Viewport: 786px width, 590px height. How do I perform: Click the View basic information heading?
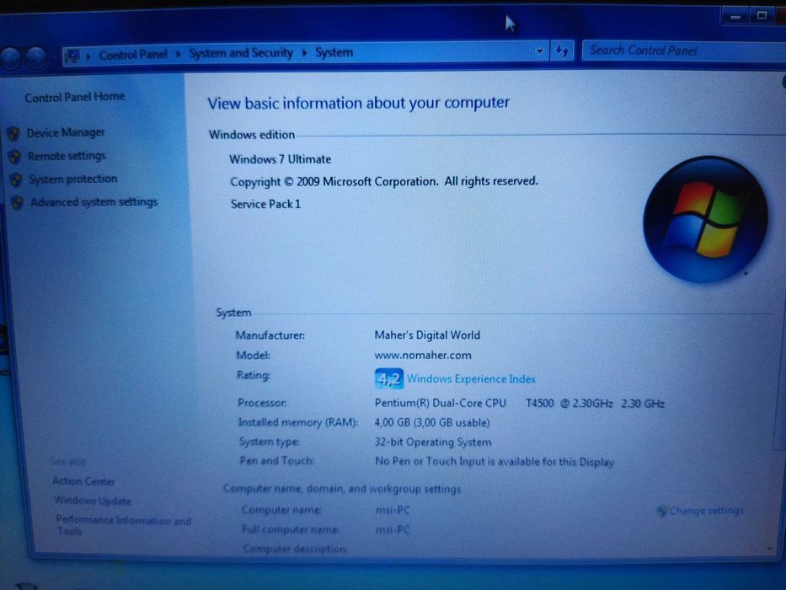click(x=358, y=104)
